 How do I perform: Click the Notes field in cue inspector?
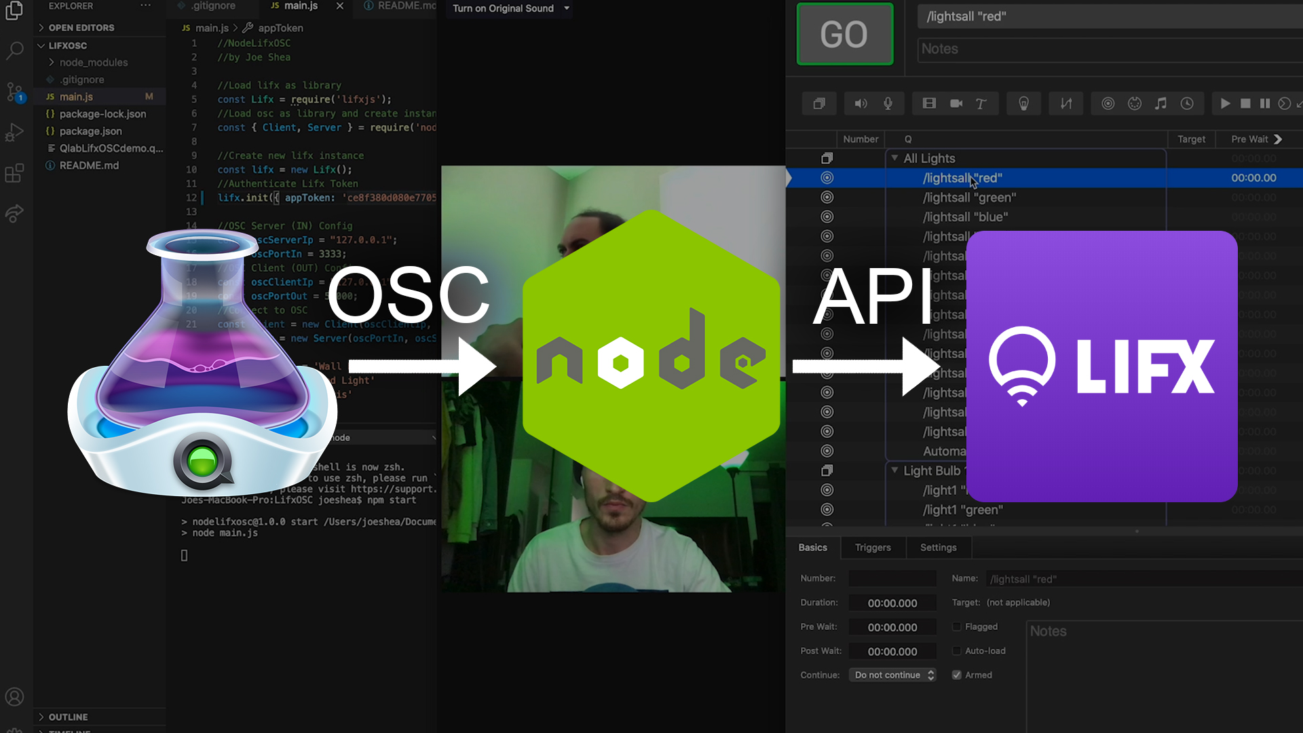(1154, 652)
